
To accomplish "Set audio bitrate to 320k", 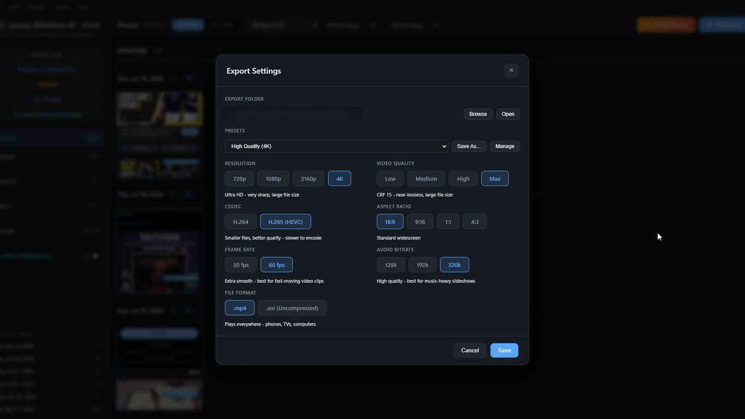I will click(454, 265).
